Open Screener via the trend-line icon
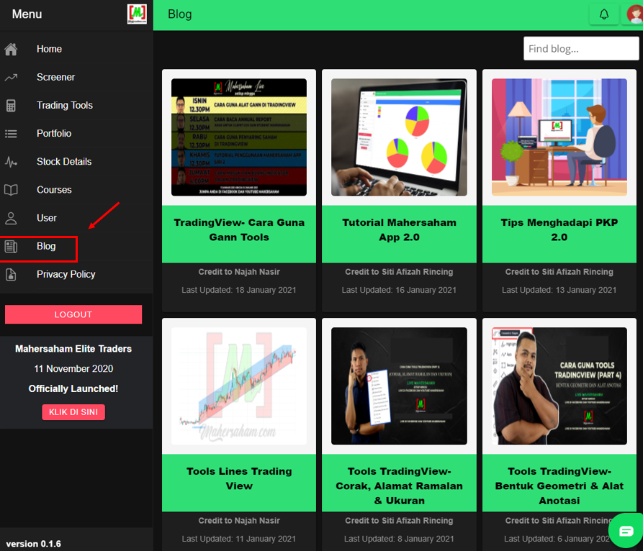Viewport: 643px width, 551px height. 11,78
